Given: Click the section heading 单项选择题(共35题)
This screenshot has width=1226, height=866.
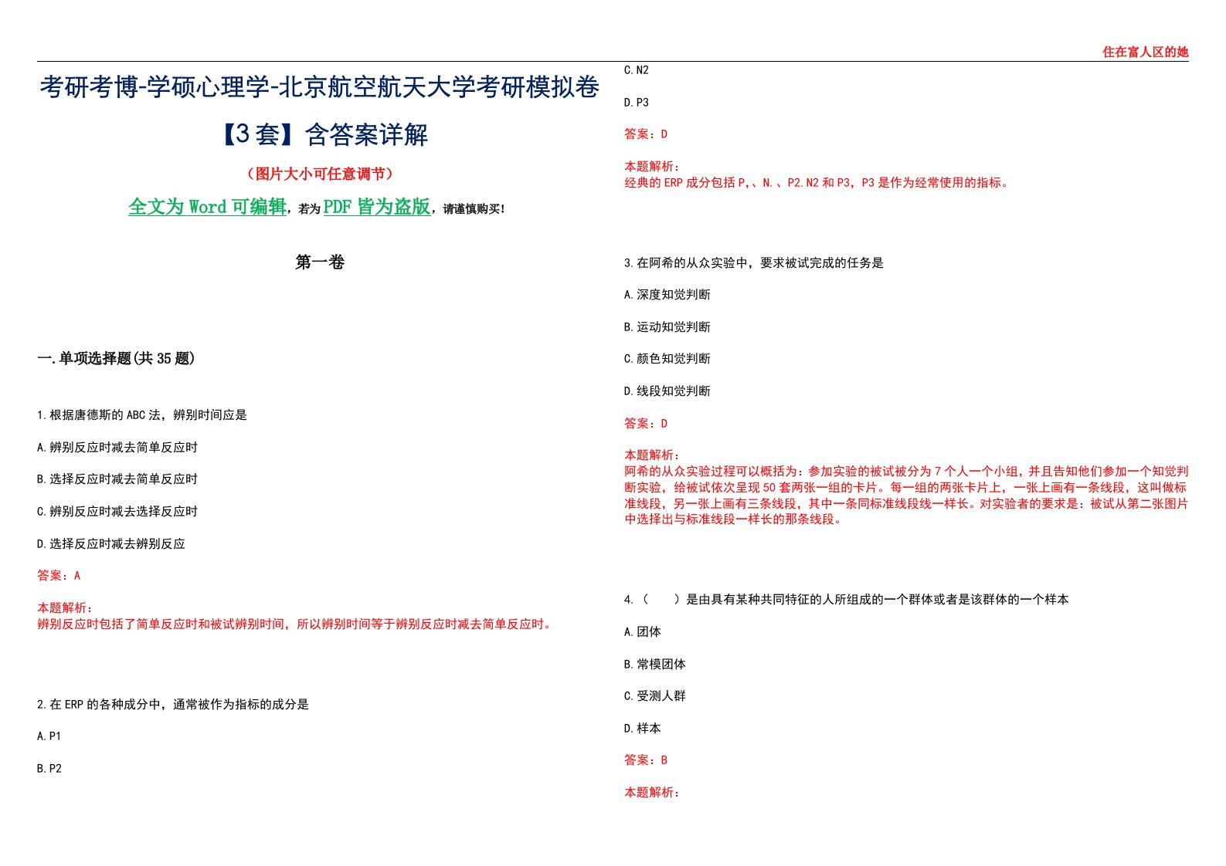Looking at the screenshot, I should click(127, 358).
